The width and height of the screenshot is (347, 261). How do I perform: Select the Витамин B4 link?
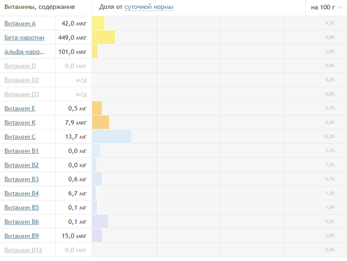click(21, 194)
